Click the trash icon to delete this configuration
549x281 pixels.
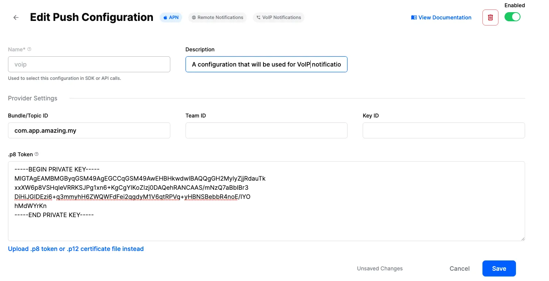[490, 17]
